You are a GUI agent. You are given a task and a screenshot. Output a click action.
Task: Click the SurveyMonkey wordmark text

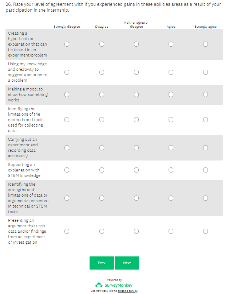point(119,285)
